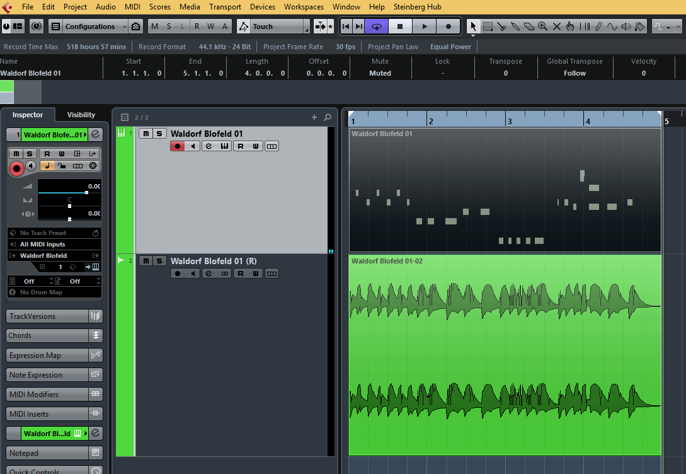Viewport: 686px width, 474px height.
Task: Toggle Cycle loop mode button
Action: tap(376, 26)
